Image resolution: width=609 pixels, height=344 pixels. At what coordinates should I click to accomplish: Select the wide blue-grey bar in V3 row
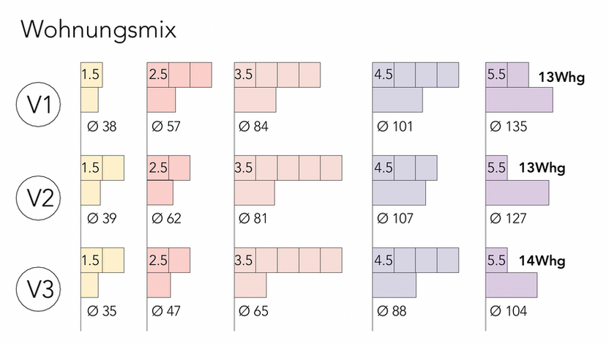[x=395, y=285]
